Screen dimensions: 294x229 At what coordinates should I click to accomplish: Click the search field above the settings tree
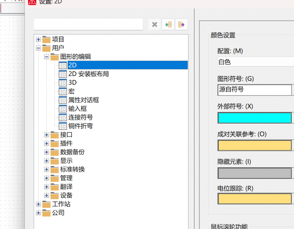tap(88, 24)
